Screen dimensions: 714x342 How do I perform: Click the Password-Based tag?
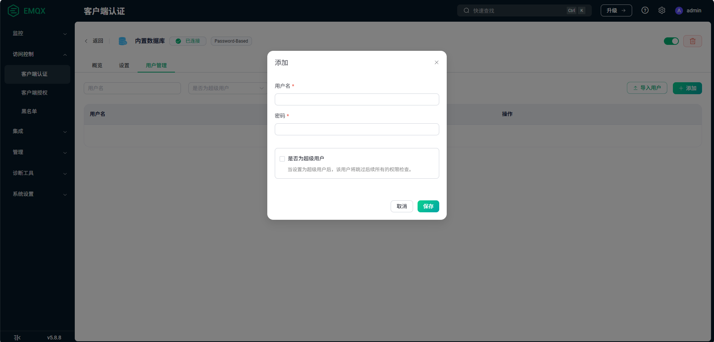231,41
